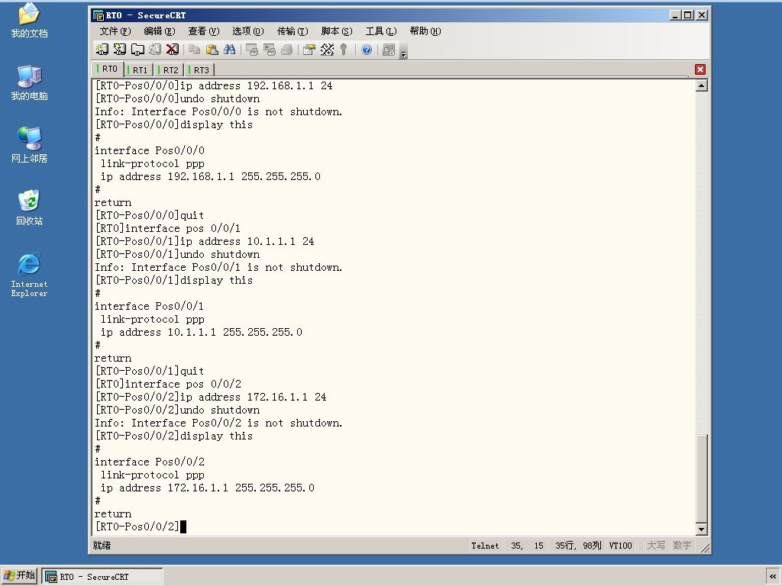Select 回收站 recycle bin icon
782x586 pixels.
point(29,208)
